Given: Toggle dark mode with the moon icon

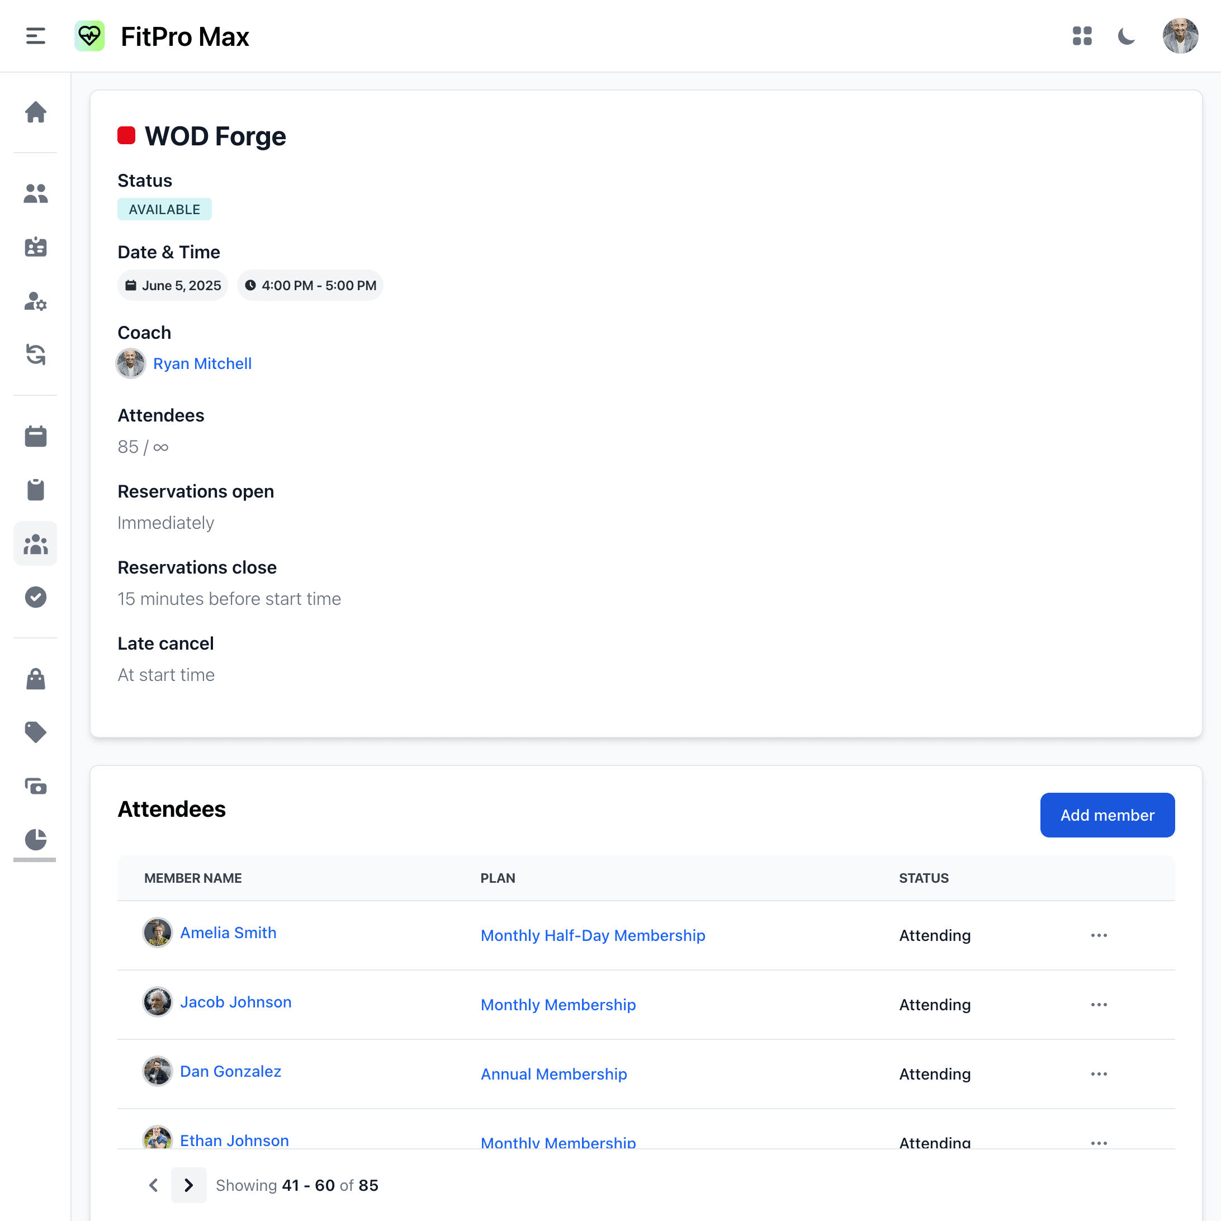Looking at the screenshot, I should coord(1127,36).
